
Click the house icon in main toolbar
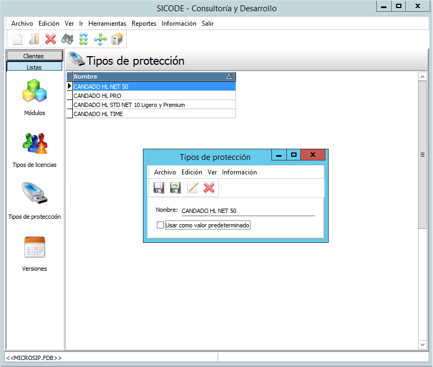tap(117, 39)
